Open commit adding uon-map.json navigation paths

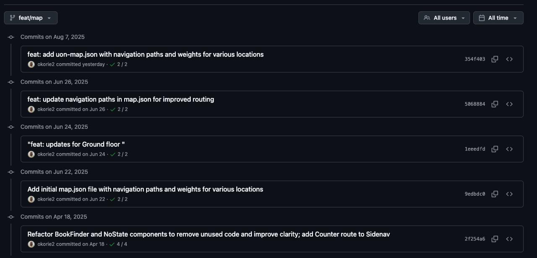click(145, 54)
